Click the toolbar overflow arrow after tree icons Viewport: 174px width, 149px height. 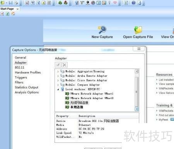[70, 4]
